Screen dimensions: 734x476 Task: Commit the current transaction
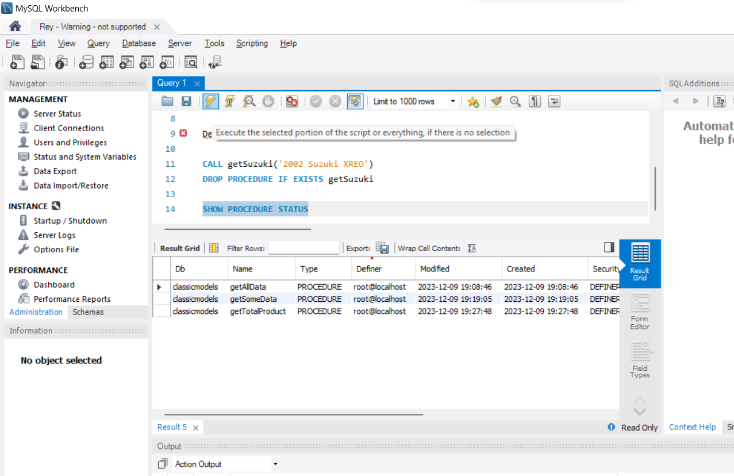point(316,101)
